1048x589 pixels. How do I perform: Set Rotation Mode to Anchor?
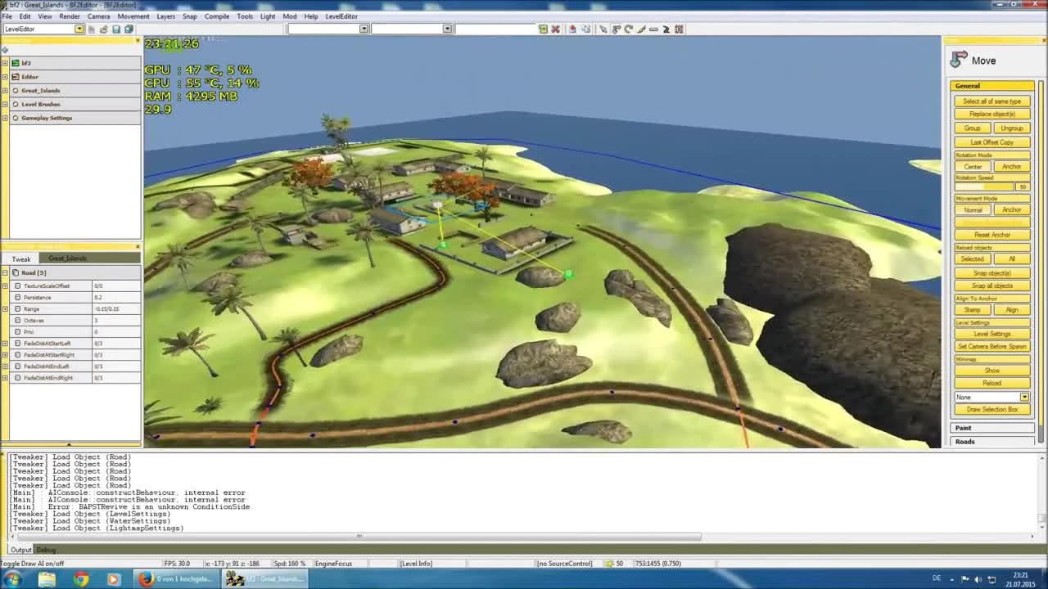pos(1012,166)
